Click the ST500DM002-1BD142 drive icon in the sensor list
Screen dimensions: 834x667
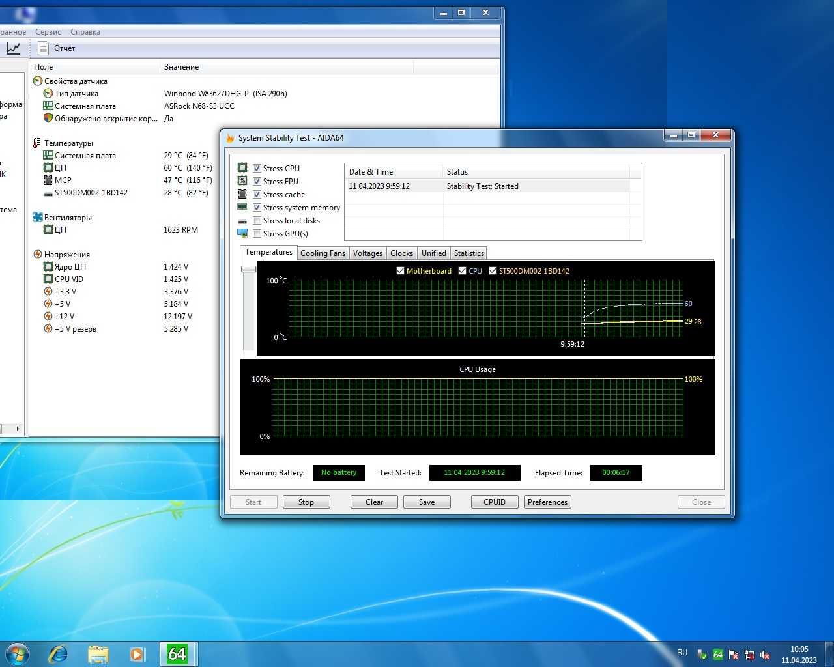coord(48,193)
